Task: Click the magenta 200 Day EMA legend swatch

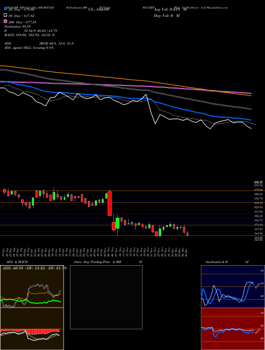Action: pos(5,21)
